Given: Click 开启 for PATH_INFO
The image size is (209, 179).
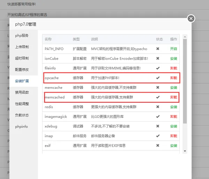Looking at the screenshot, I should 173,49.
